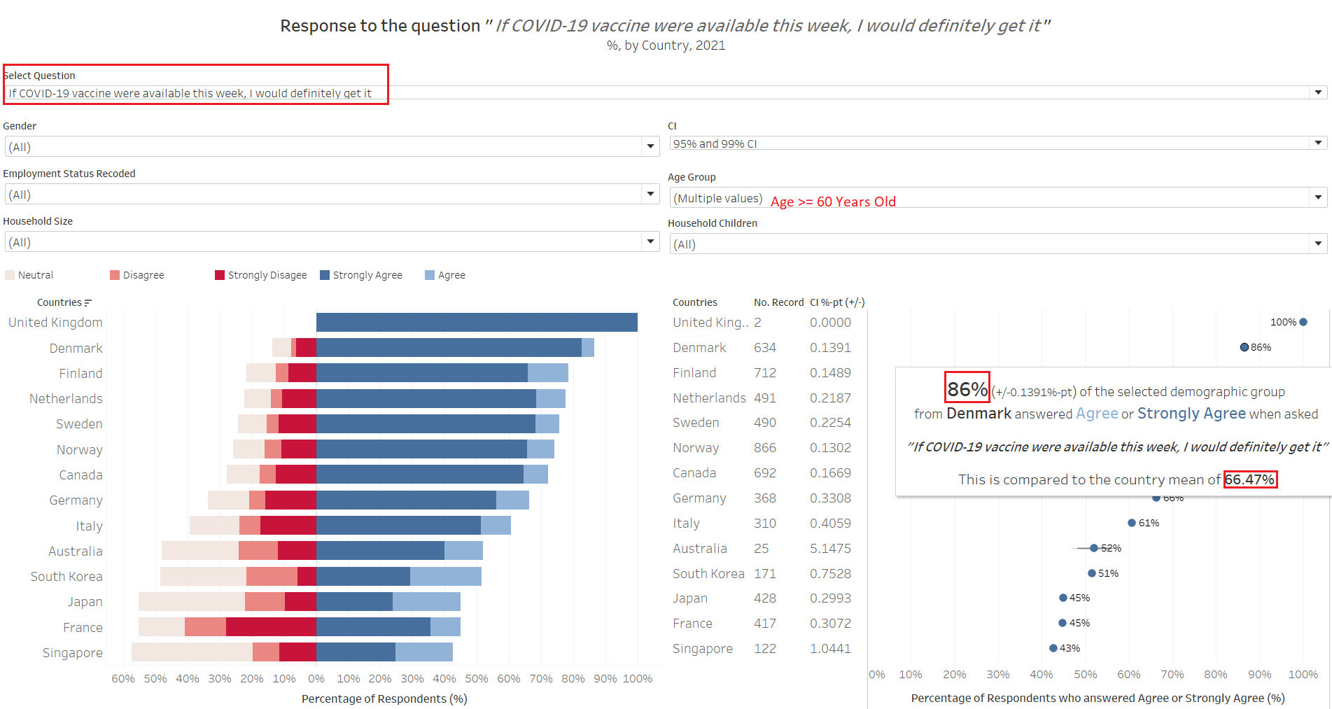Open the Household Children dropdown
The height and width of the screenshot is (709, 1332).
coord(1318,244)
